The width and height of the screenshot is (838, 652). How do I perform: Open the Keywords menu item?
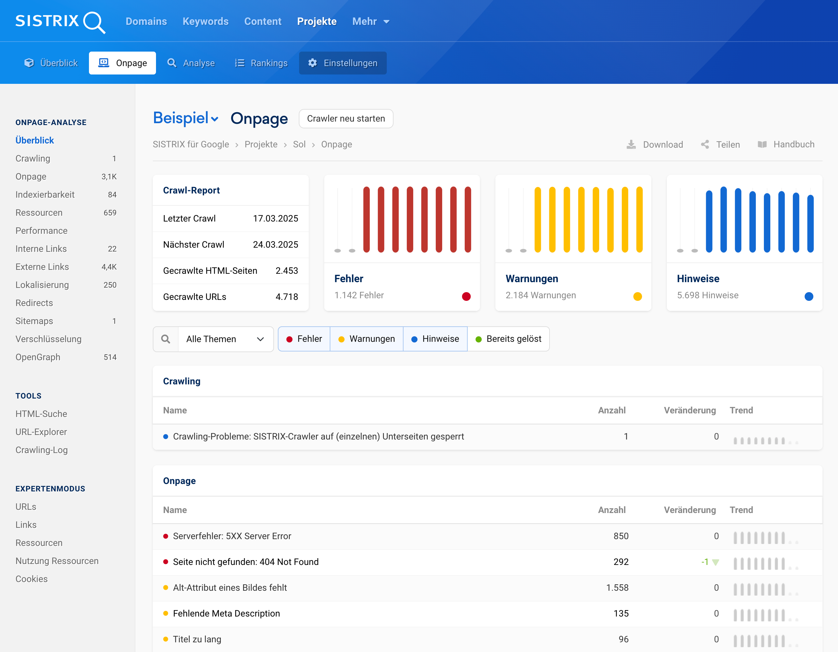point(205,22)
